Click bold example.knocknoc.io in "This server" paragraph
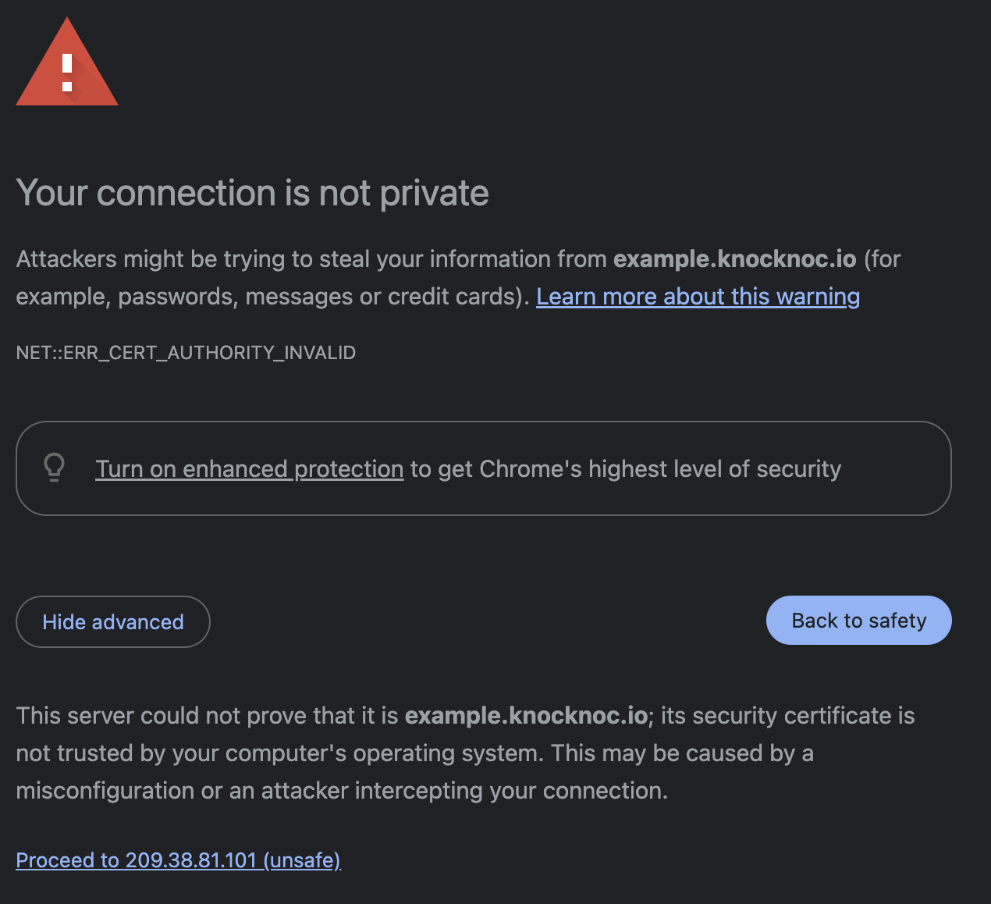 pyautogui.click(x=526, y=716)
